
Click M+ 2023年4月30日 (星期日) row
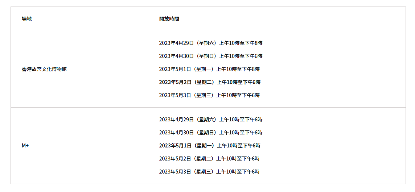pyautogui.click(x=210, y=133)
